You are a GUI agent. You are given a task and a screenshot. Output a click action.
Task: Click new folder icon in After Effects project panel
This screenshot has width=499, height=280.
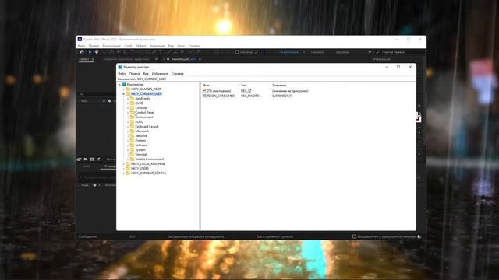[x=86, y=159]
